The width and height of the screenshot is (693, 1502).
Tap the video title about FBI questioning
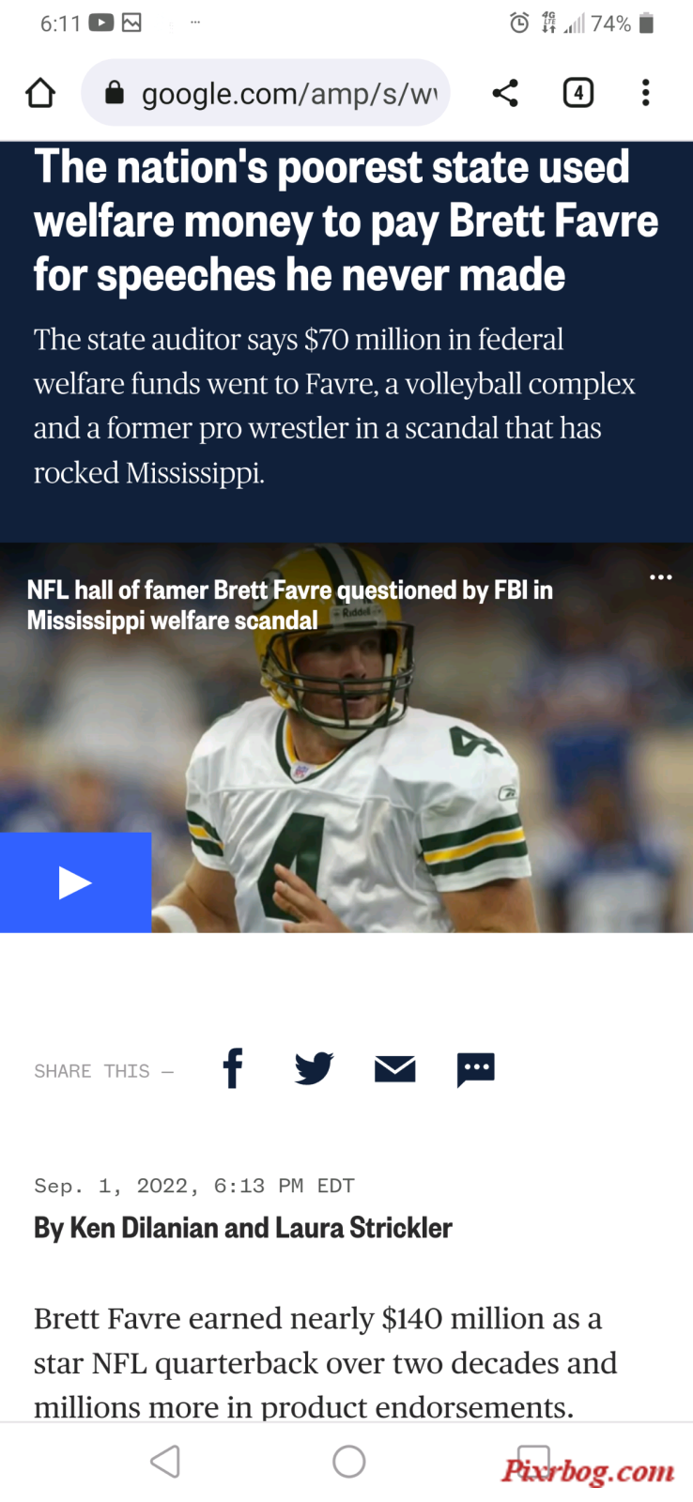(x=289, y=605)
